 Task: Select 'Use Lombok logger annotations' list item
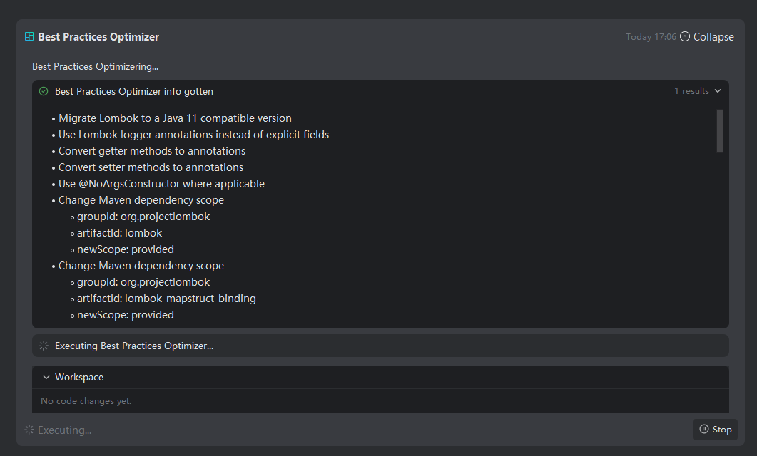pyautogui.click(x=193, y=135)
